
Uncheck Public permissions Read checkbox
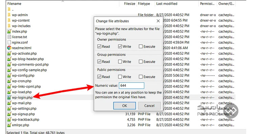[x=99, y=77]
